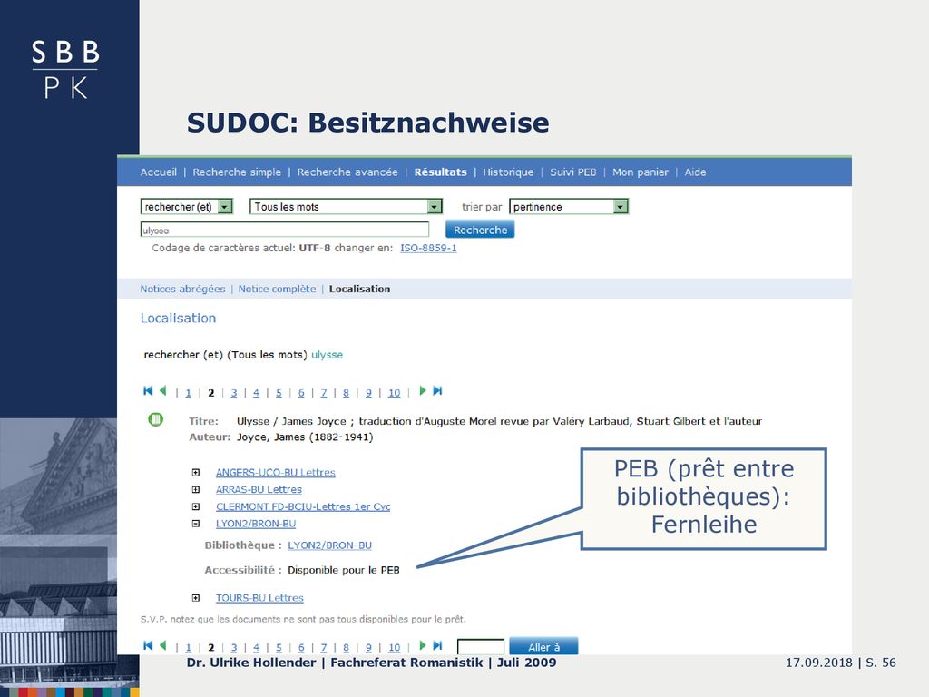Go to next page in lower pager
This screenshot has width=929, height=697.
pyautogui.click(x=423, y=645)
